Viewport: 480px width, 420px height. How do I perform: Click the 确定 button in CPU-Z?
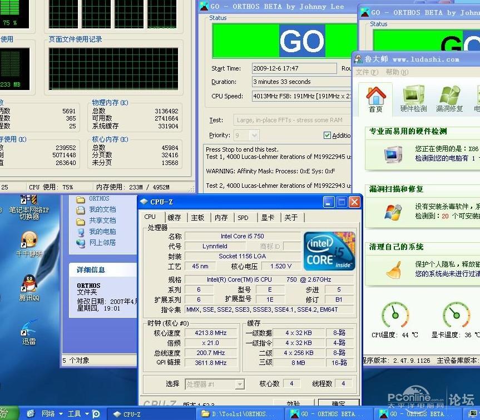pos(338,403)
